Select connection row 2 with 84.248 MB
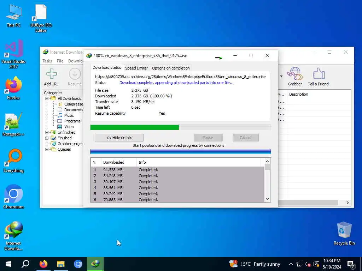This screenshot has height=271, width=362. (x=177, y=176)
